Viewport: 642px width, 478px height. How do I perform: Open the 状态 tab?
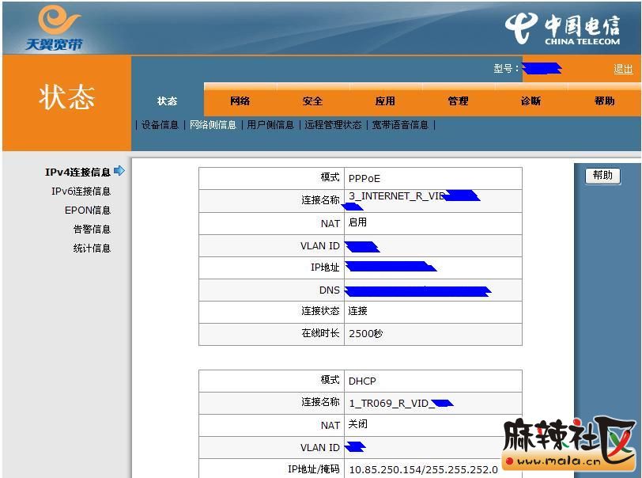point(168,101)
